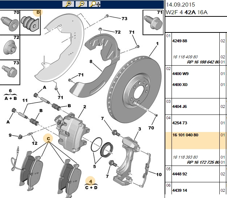Click brake disc callout number 1
This screenshot has height=198, width=227.
(x=157, y=43)
